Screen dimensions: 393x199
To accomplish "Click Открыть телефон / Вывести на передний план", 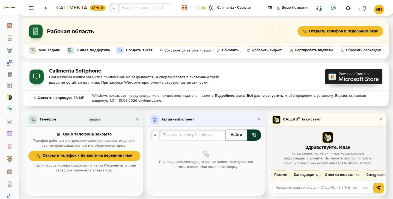I will [x=84, y=156].
